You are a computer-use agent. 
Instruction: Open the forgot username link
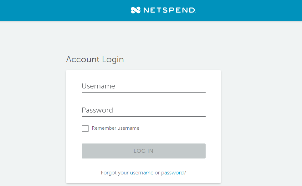[141, 173]
